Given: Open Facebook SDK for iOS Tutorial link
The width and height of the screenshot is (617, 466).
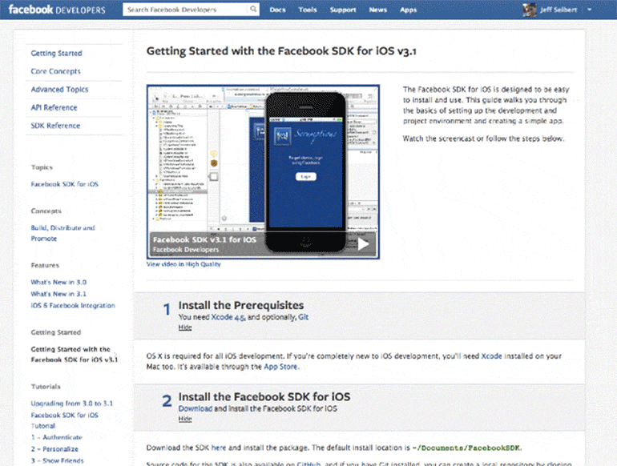Looking at the screenshot, I should 65,420.
